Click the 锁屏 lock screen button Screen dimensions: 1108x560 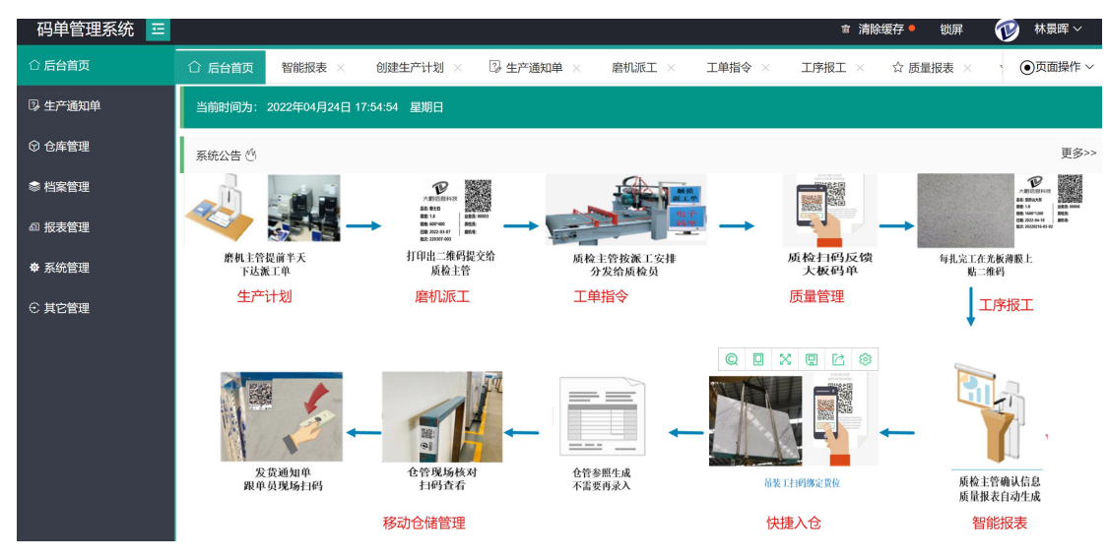coord(950,30)
